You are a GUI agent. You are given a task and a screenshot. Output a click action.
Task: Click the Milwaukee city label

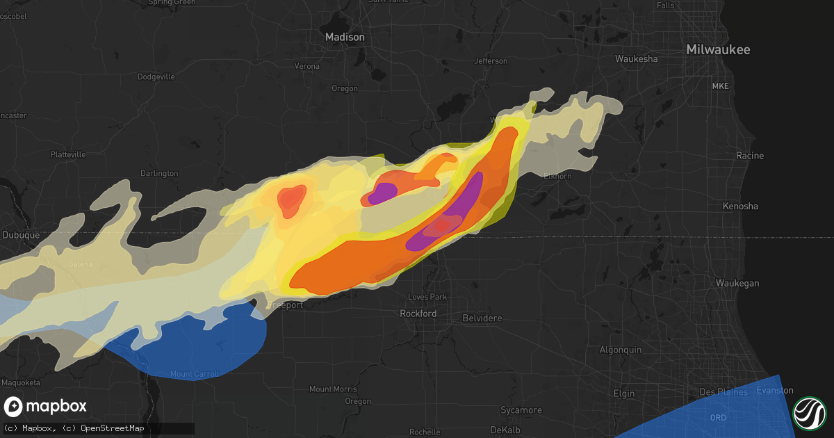[x=718, y=49]
